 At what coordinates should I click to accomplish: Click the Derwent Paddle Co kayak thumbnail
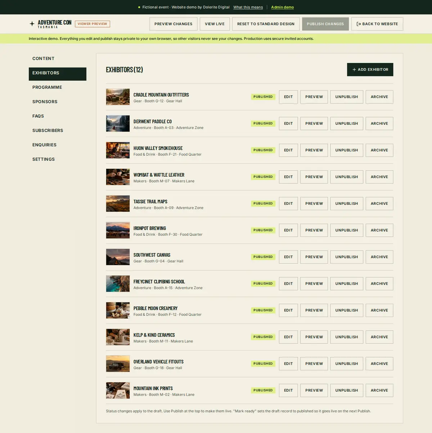click(x=118, y=123)
